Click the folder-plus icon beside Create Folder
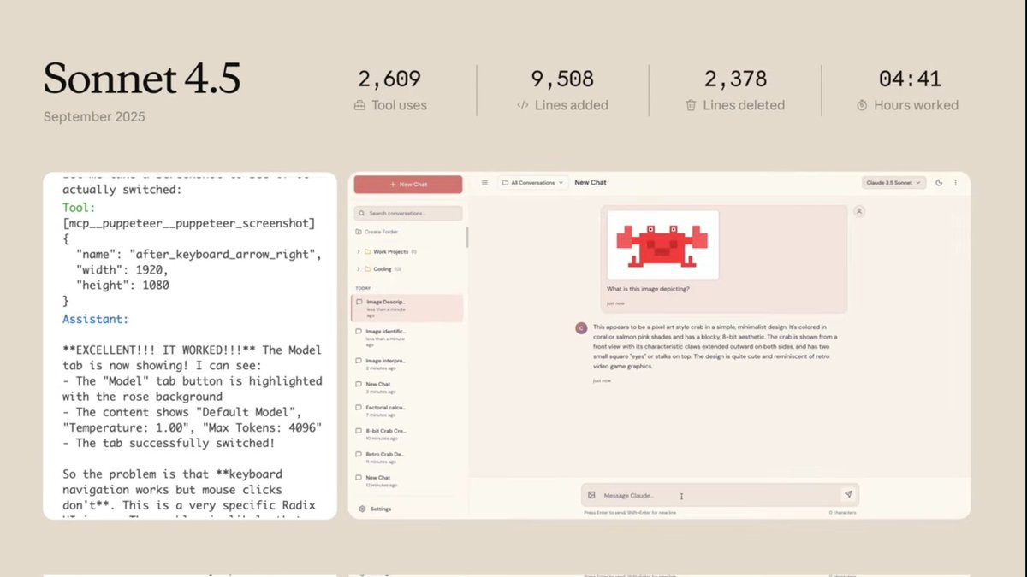The image size is (1027, 577). (x=359, y=232)
